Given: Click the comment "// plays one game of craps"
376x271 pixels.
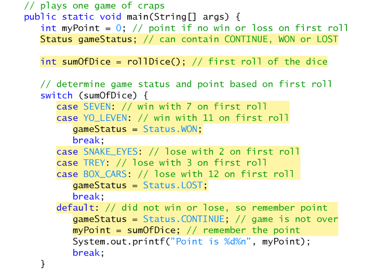Looking at the screenshot, I should click(x=95, y=6).
